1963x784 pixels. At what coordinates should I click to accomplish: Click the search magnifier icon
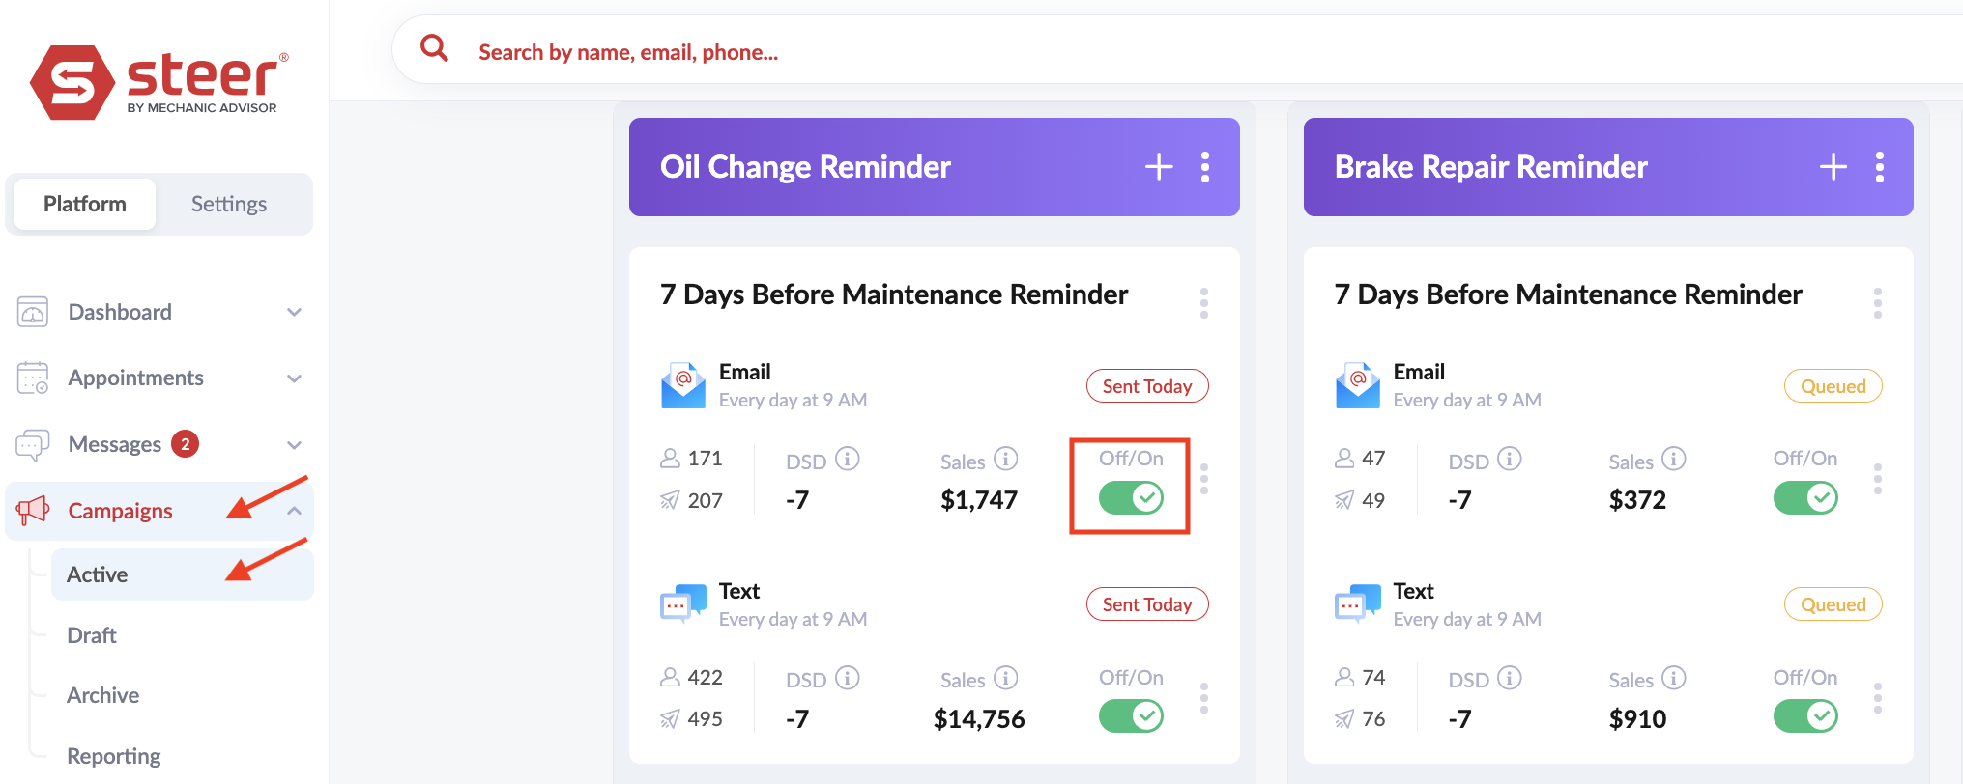point(433,47)
